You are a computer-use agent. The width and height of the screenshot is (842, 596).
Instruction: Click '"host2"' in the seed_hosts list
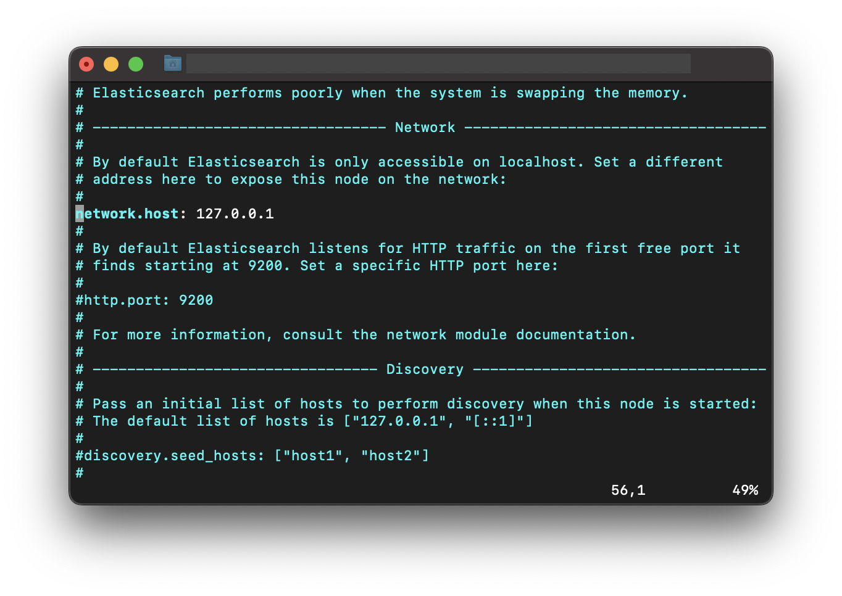(x=391, y=456)
